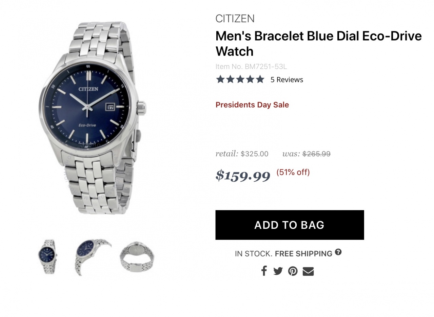Click the crossed-out $265.99 was price
The height and width of the screenshot is (317, 434).
[x=316, y=154]
